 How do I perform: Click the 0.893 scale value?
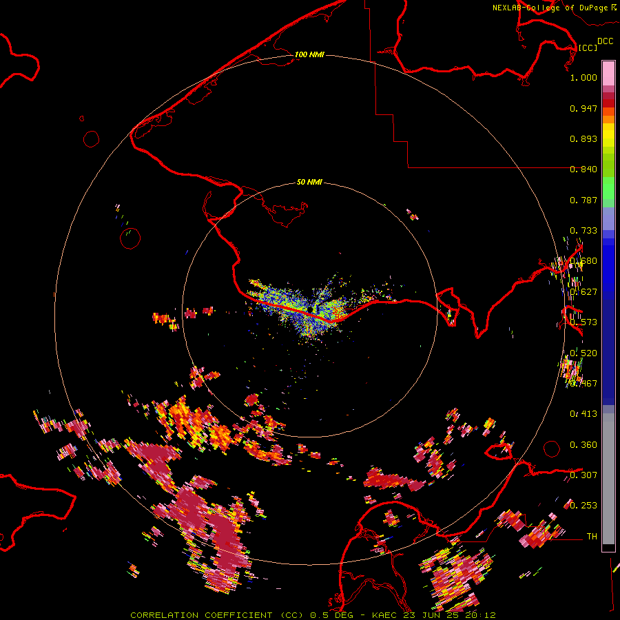[583, 138]
